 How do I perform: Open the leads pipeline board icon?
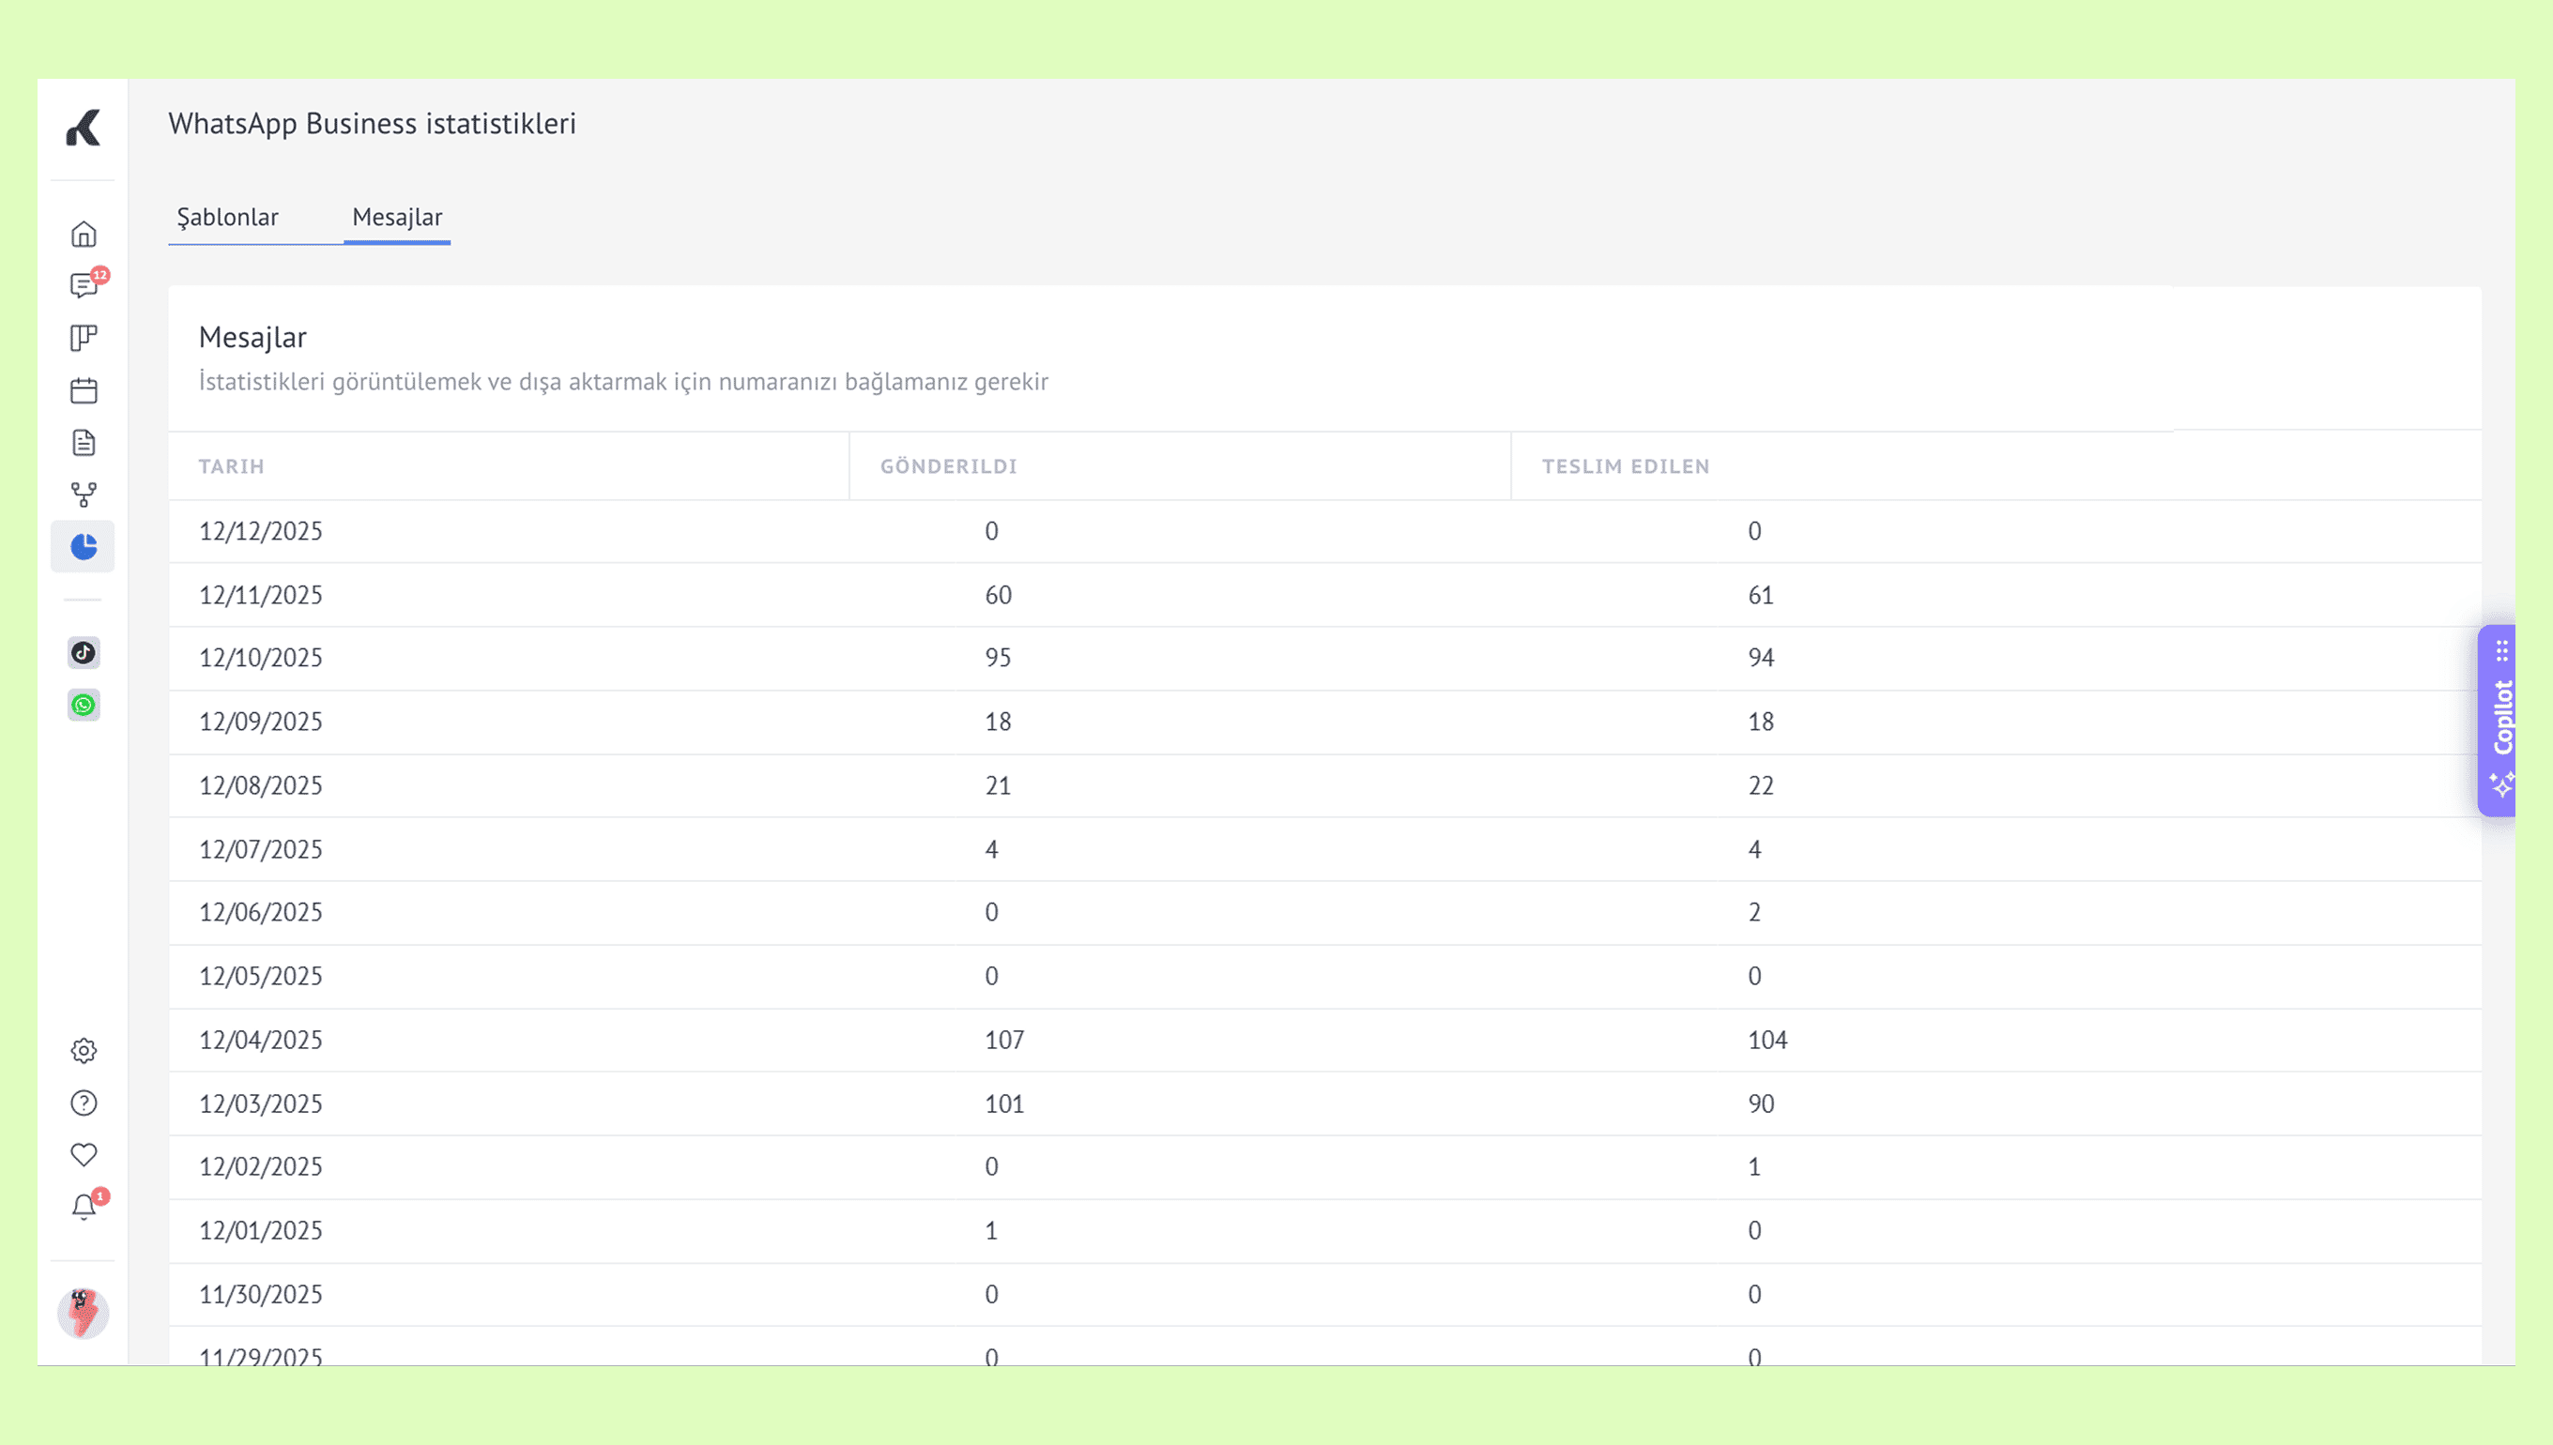click(84, 339)
